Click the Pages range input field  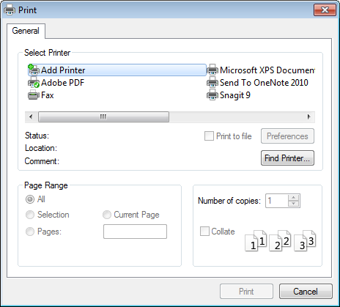point(135,232)
